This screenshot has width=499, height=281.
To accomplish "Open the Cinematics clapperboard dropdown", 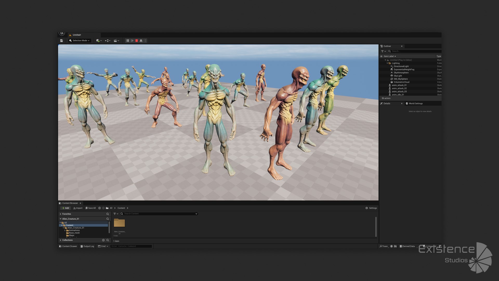I will tap(116, 41).
